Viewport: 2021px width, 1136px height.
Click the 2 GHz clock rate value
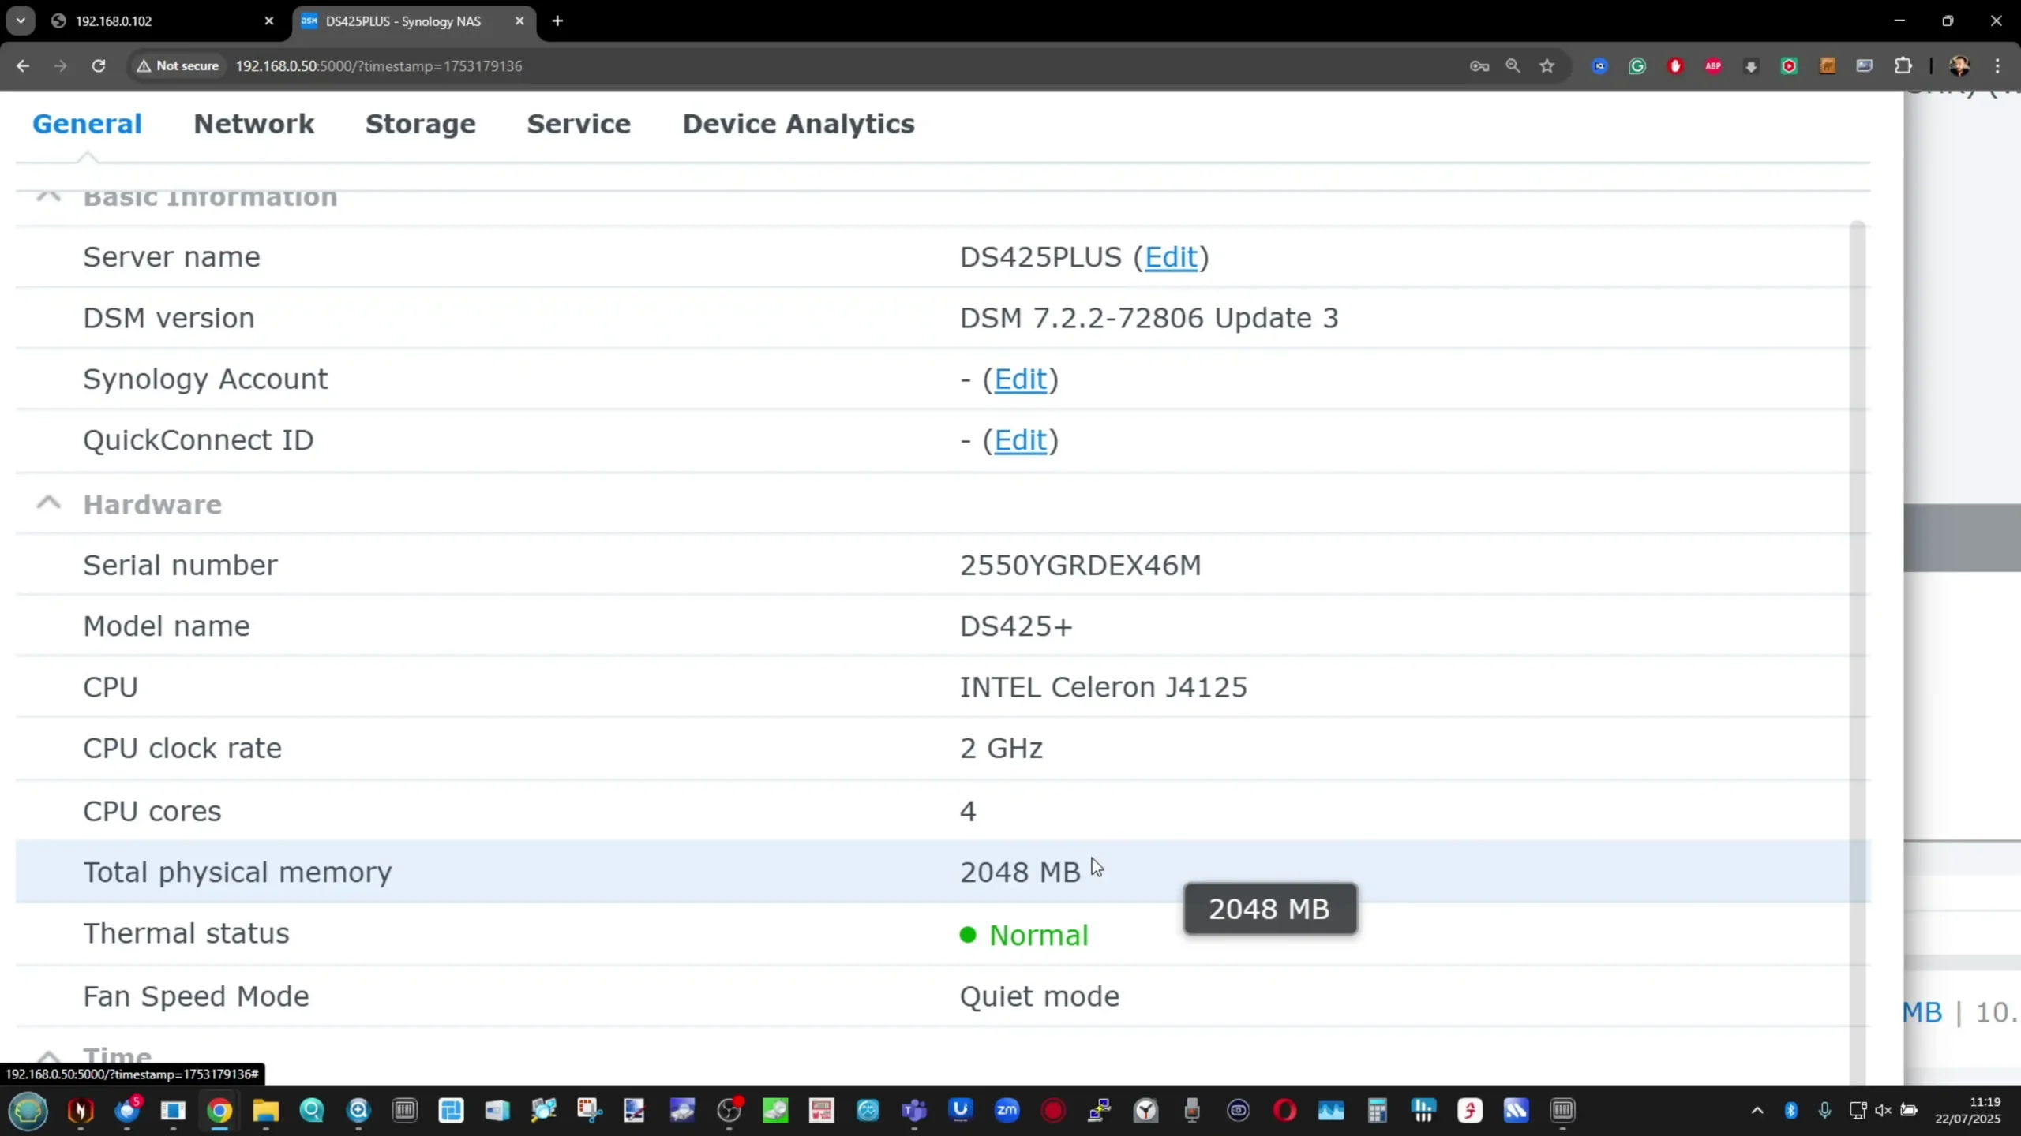click(x=1001, y=748)
